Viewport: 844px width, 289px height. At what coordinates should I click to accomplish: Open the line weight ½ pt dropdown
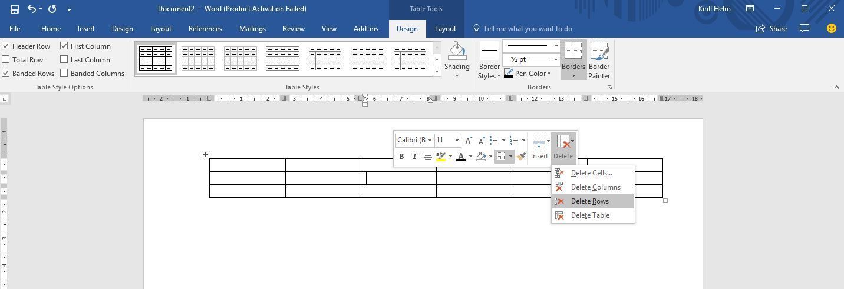click(555, 59)
